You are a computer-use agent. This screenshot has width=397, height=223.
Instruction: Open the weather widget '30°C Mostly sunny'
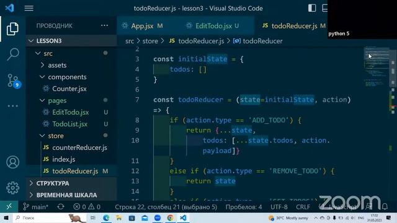tap(288, 217)
